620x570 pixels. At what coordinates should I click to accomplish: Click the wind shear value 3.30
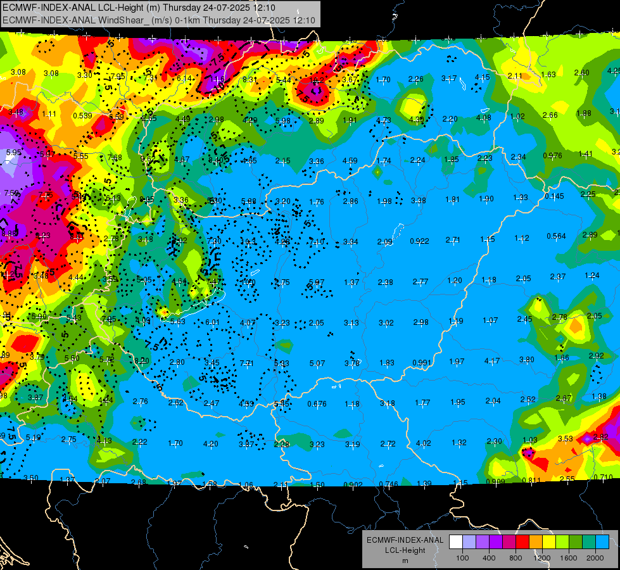click(85, 75)
